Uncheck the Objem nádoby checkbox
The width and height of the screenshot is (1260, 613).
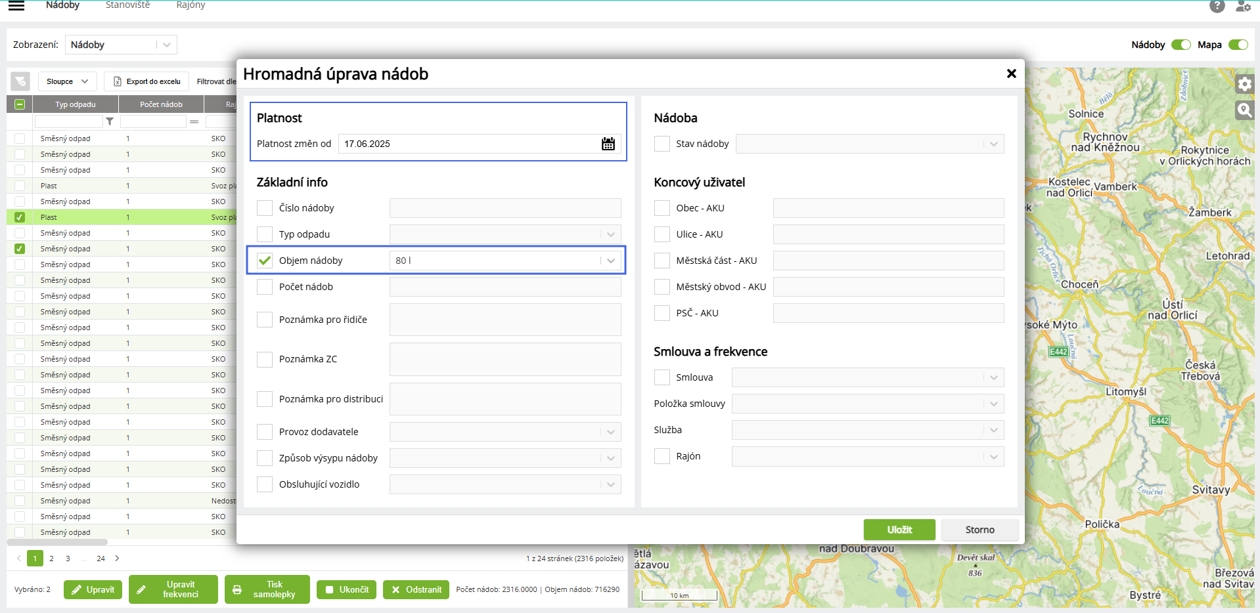(265, 261)
